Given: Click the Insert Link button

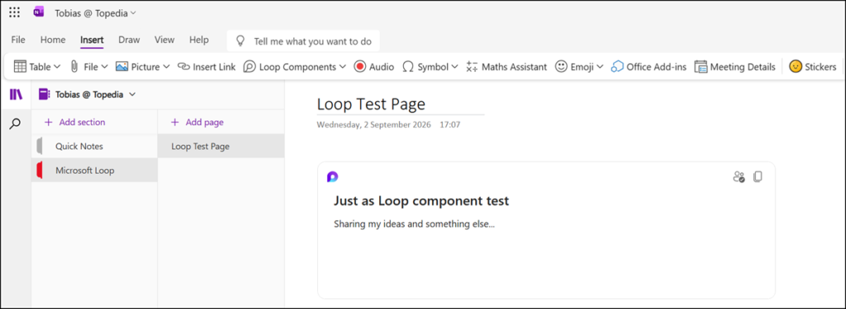Looking at the screenshot, I should [x=207, y=67].
